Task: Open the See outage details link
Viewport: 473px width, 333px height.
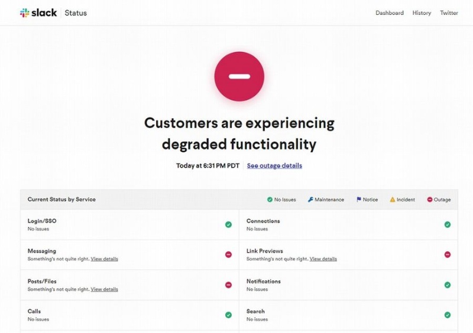Action: pyautogui.click(x=274, y=165)
